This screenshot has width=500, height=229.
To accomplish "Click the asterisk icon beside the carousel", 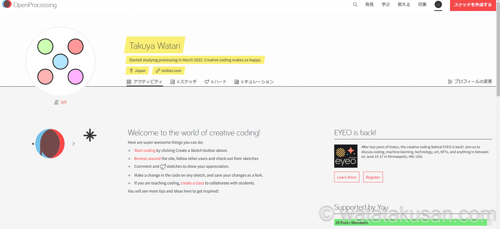I will (x=90, y=135).
